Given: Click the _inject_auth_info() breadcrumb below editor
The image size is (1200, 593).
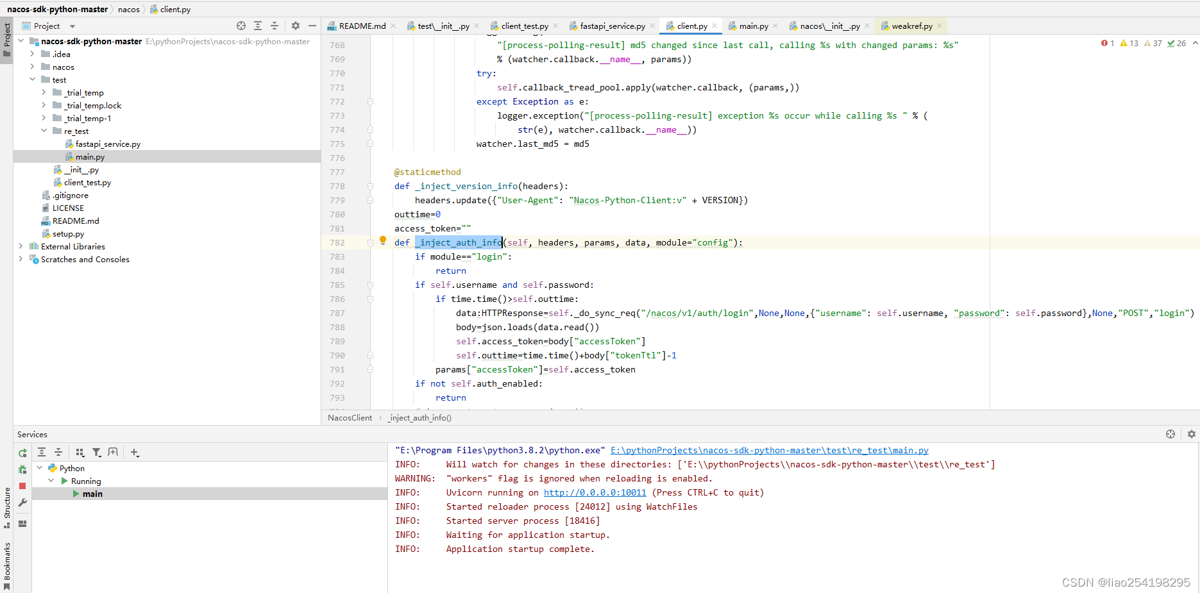Looking at the screenshot, I should click(x=419, y=417).
